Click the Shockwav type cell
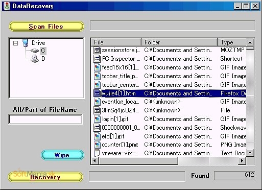Viewport: 262px width, 190px height. click(x=233, y=128)
